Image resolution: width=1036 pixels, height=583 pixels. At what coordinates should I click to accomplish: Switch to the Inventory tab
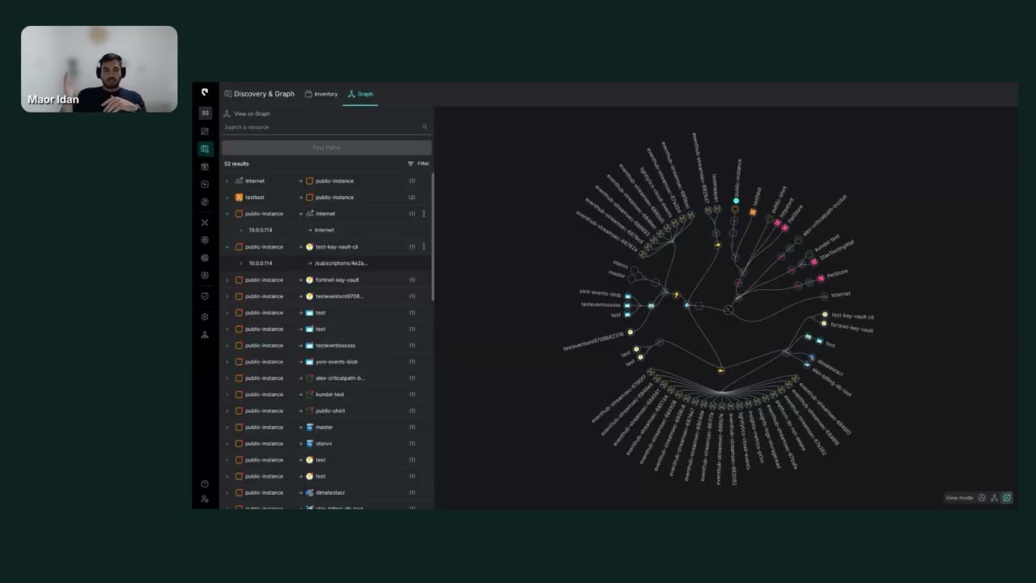(x=321, y=94)
